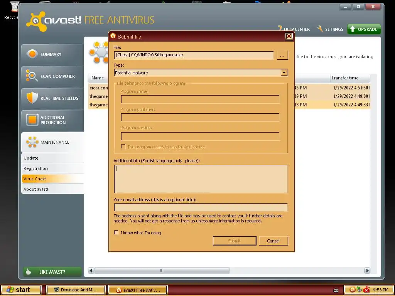Screen dimensions: 395x296
Task: Open Additional Protection section
Action: [52, 120]
